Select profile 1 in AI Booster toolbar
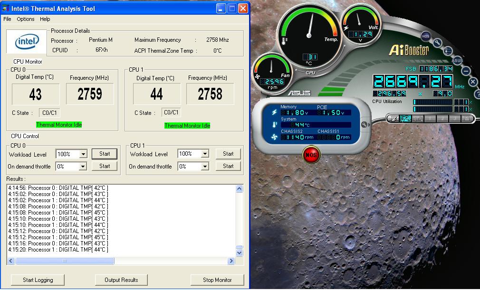 [430, 119]
